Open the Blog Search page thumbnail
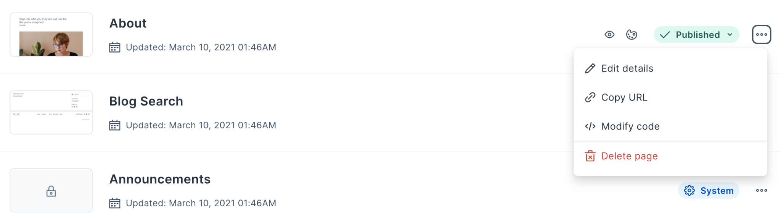The width and height of the screenshot is (781, 220). click(51, 112)
